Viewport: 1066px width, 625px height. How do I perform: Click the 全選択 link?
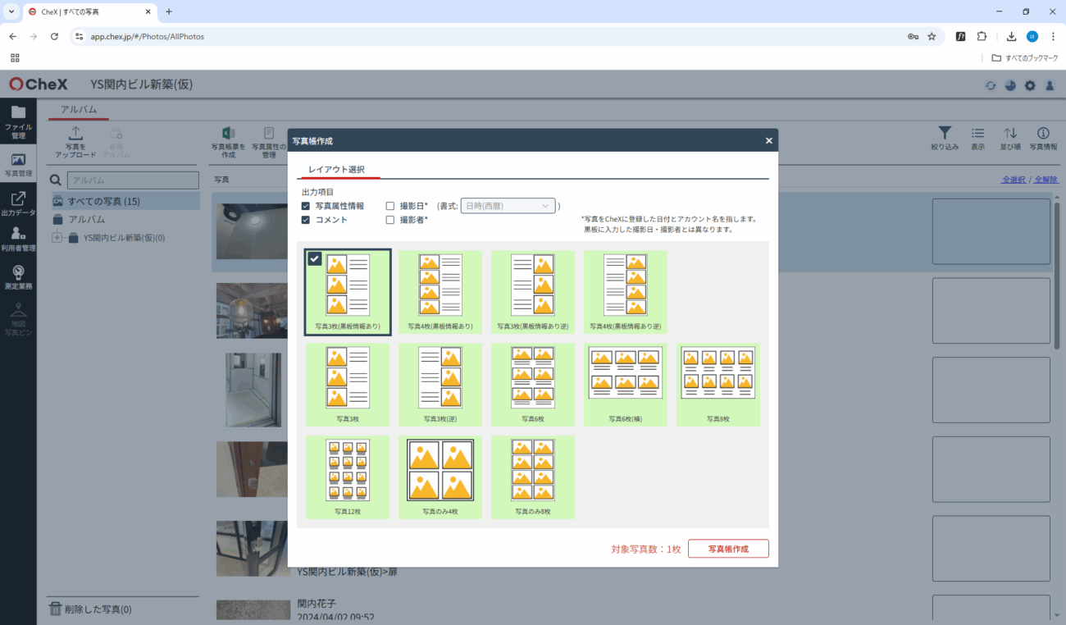tap(1014, 179)
